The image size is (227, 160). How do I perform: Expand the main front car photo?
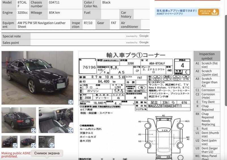click(x=71, y=102)
